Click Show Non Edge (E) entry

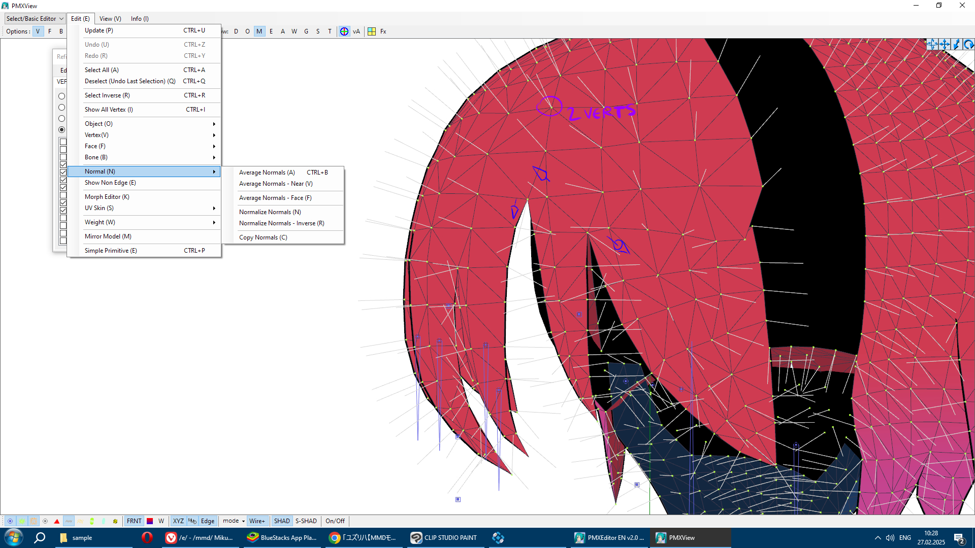tap(145, 183)
